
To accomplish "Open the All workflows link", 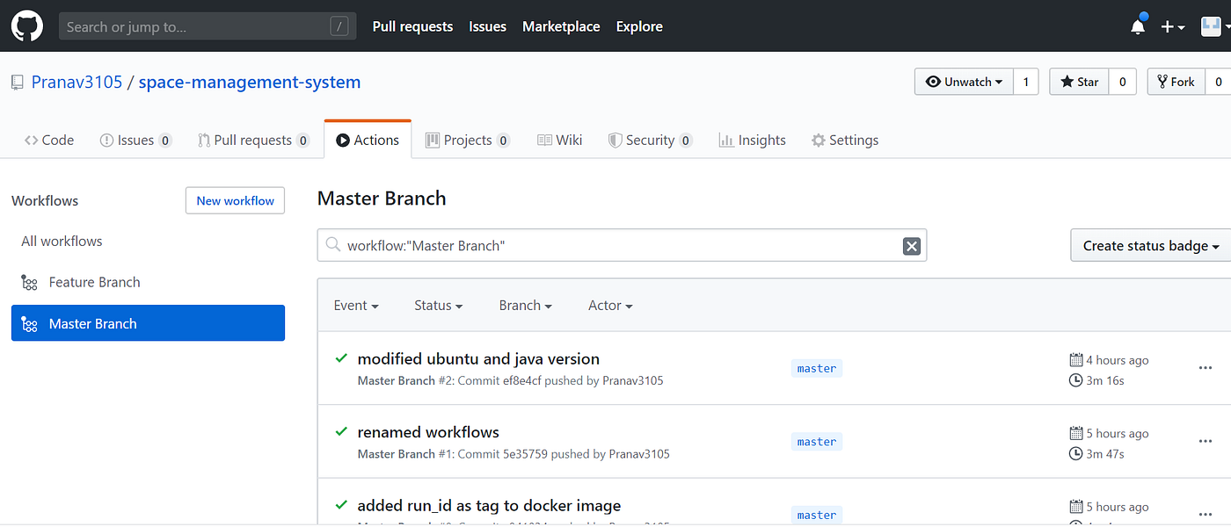I will point(61,241).
